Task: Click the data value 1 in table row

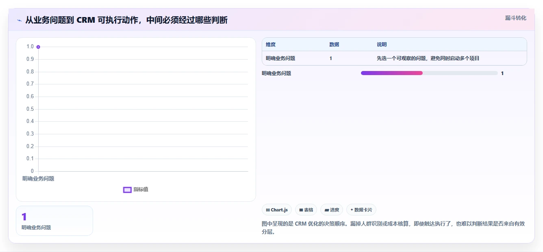Action: pyautogui.click(x=331, y=58)
